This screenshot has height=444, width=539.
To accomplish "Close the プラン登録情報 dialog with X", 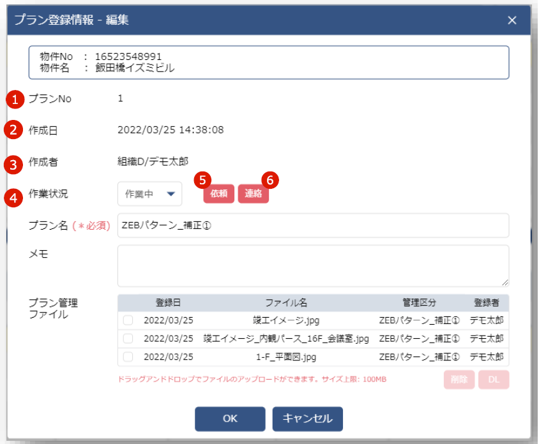I will coord(512,20).
